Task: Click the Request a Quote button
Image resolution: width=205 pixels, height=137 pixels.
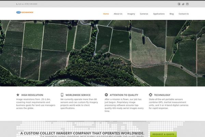Action: pyautogui.click(x=163, y=134)
